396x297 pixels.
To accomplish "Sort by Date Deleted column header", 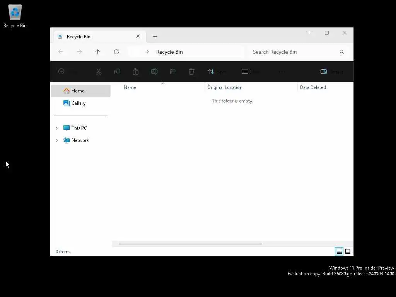I will (x=313, y=87).
